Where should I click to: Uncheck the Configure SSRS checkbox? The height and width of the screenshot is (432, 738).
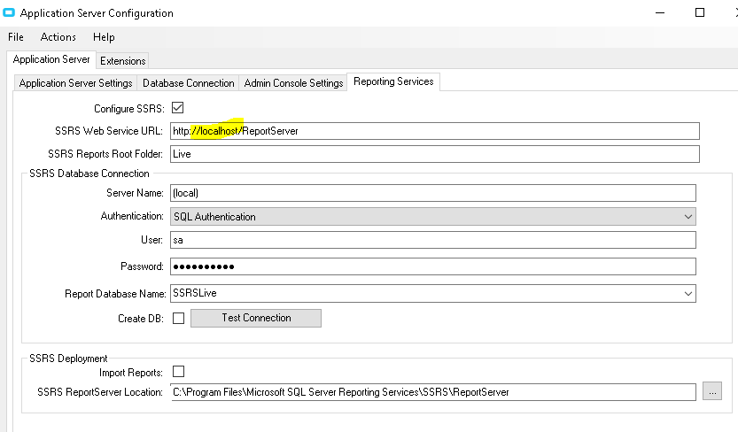pos(177,108)
